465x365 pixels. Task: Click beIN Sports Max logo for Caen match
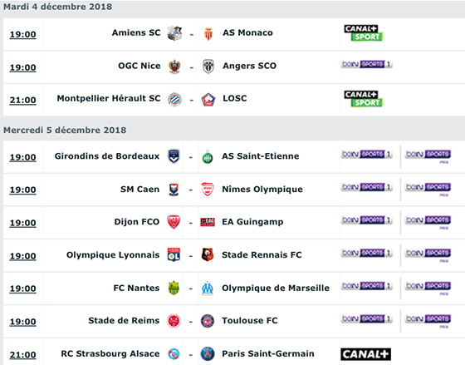coord(428,189)
